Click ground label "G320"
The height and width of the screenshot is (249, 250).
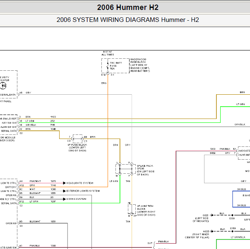coord(206,215)
